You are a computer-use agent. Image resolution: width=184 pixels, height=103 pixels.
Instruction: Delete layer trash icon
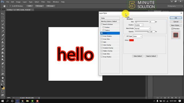(x=179, y=98)
